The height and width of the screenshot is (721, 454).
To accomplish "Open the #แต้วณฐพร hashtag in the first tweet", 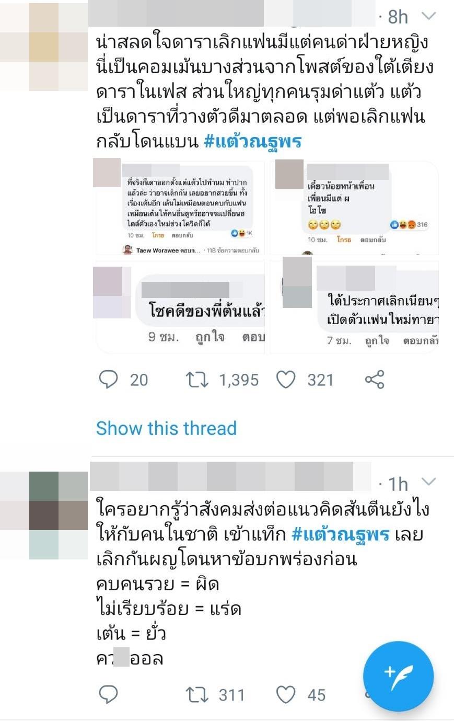I will 253,141.
